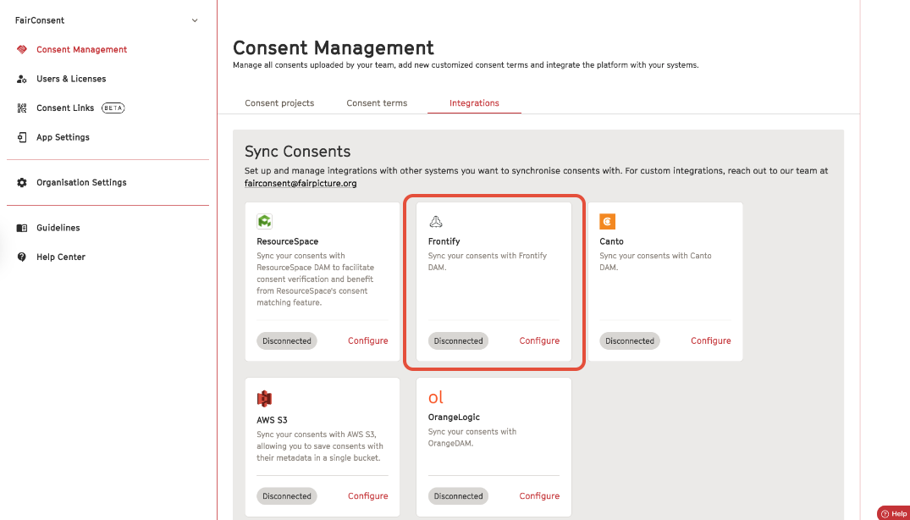This screenshot has width=910, height=520.
Task: Click the Sync Consents heading
Action: pos(298,152)
